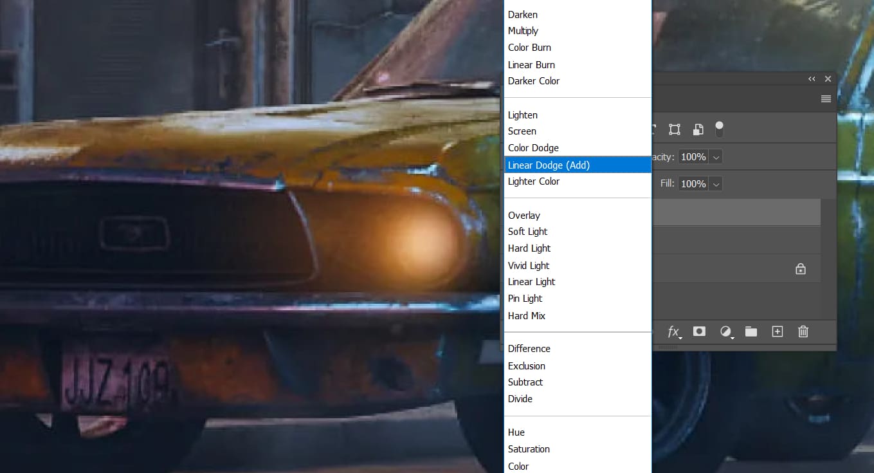
Task: Create a new layer group
Action: [751, 331]
